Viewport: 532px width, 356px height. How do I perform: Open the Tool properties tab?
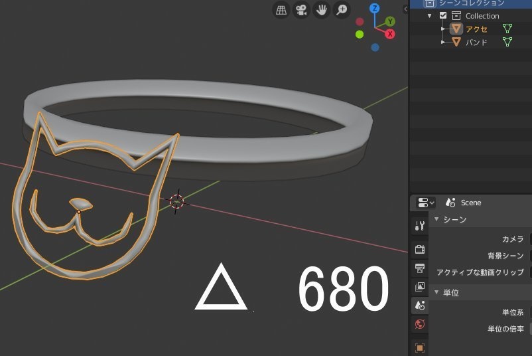point(420,225)
